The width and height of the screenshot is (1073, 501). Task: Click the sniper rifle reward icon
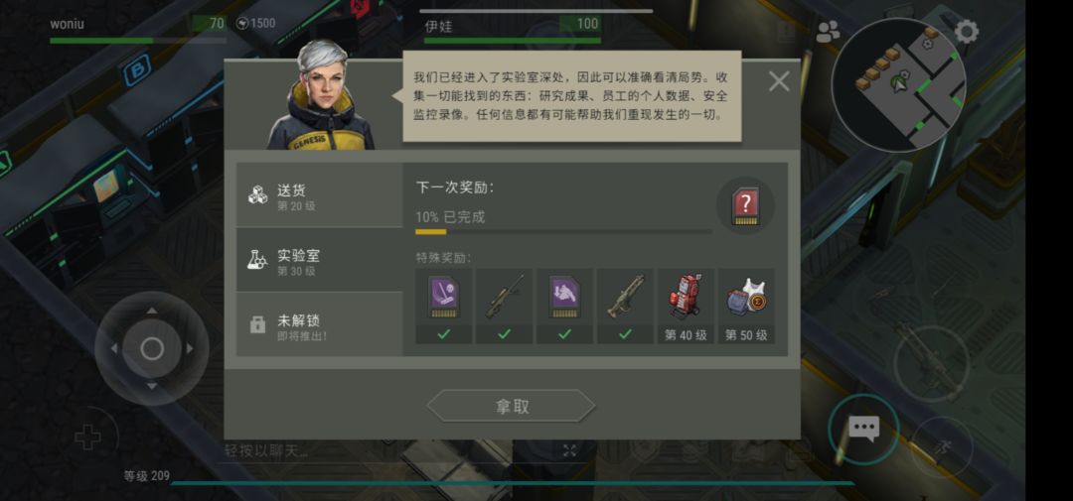[x=505, y=306]
